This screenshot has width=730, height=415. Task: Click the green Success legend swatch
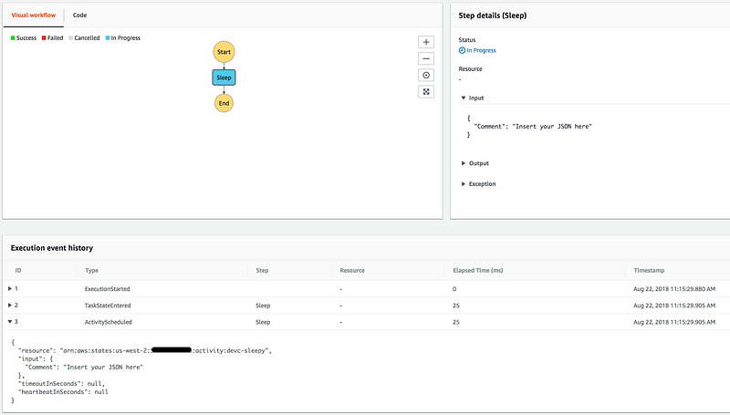click(x=13, y=38)
